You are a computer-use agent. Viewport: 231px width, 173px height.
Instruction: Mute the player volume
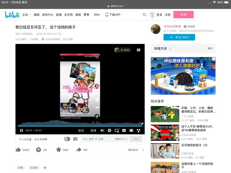[x=102, y=130]
